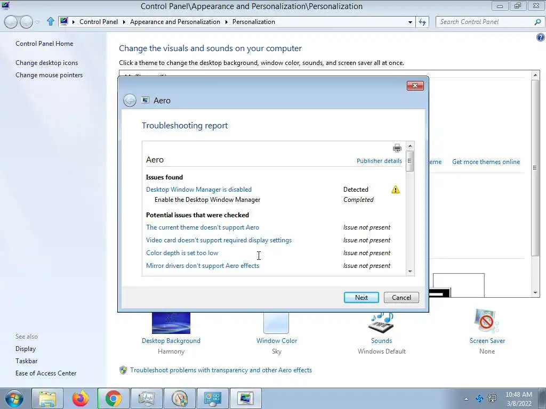Open Display under See also
Viewport: 546px width, 409px height.
pyautogui.click(x=26, y=349)
